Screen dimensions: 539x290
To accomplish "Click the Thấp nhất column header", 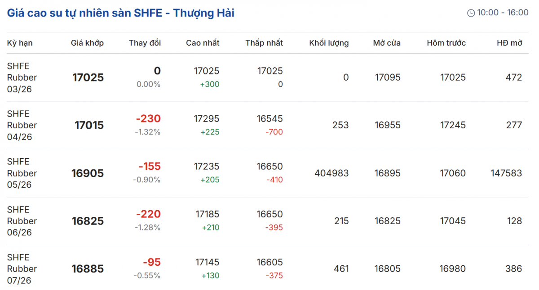I will (x=264, y=43).
